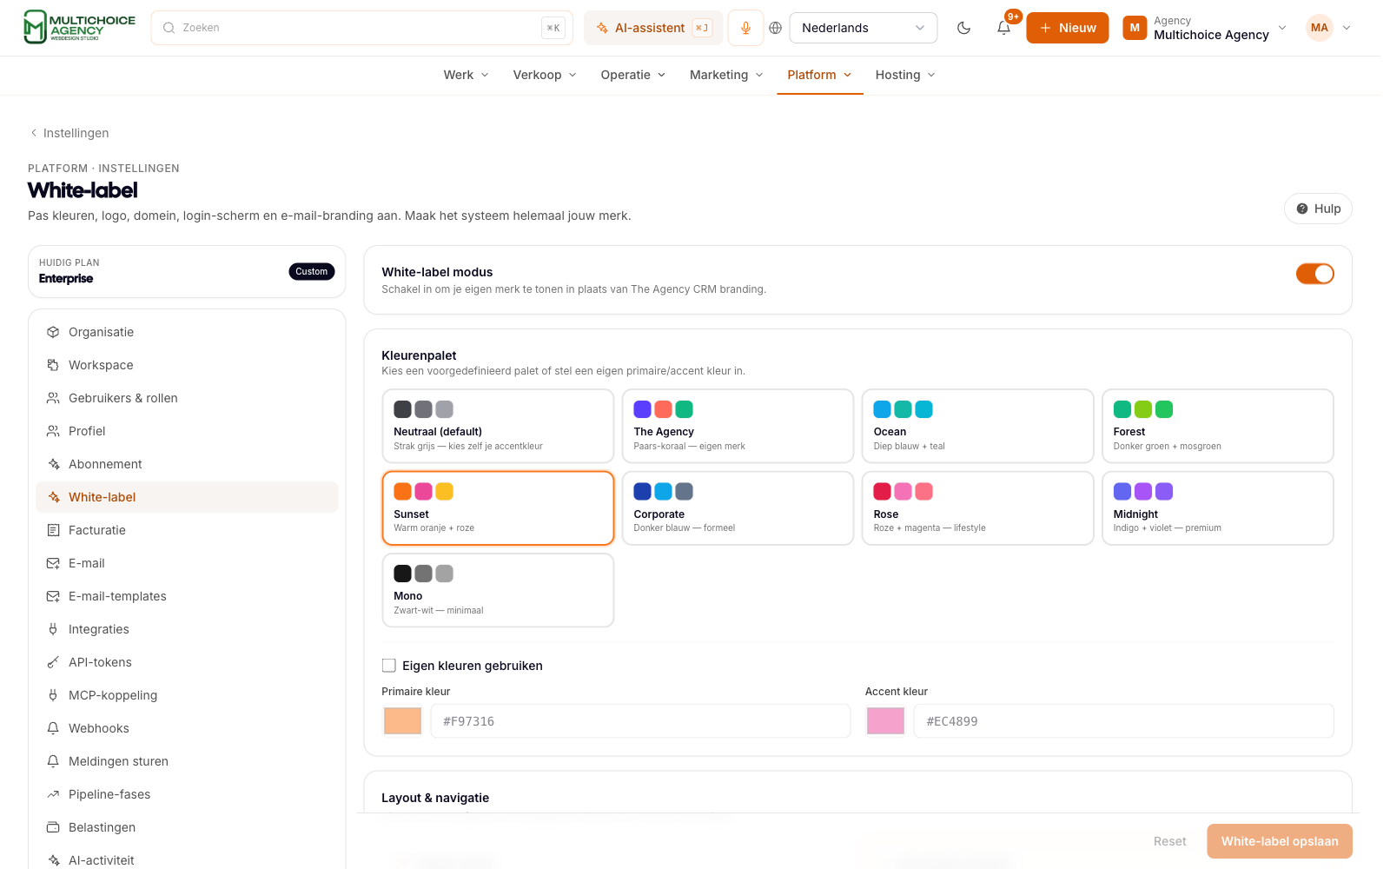The height and width of the screenshot is (869, 1390).
Task: Expand the MA user profile menu
Action: [x=1329, y=28]
